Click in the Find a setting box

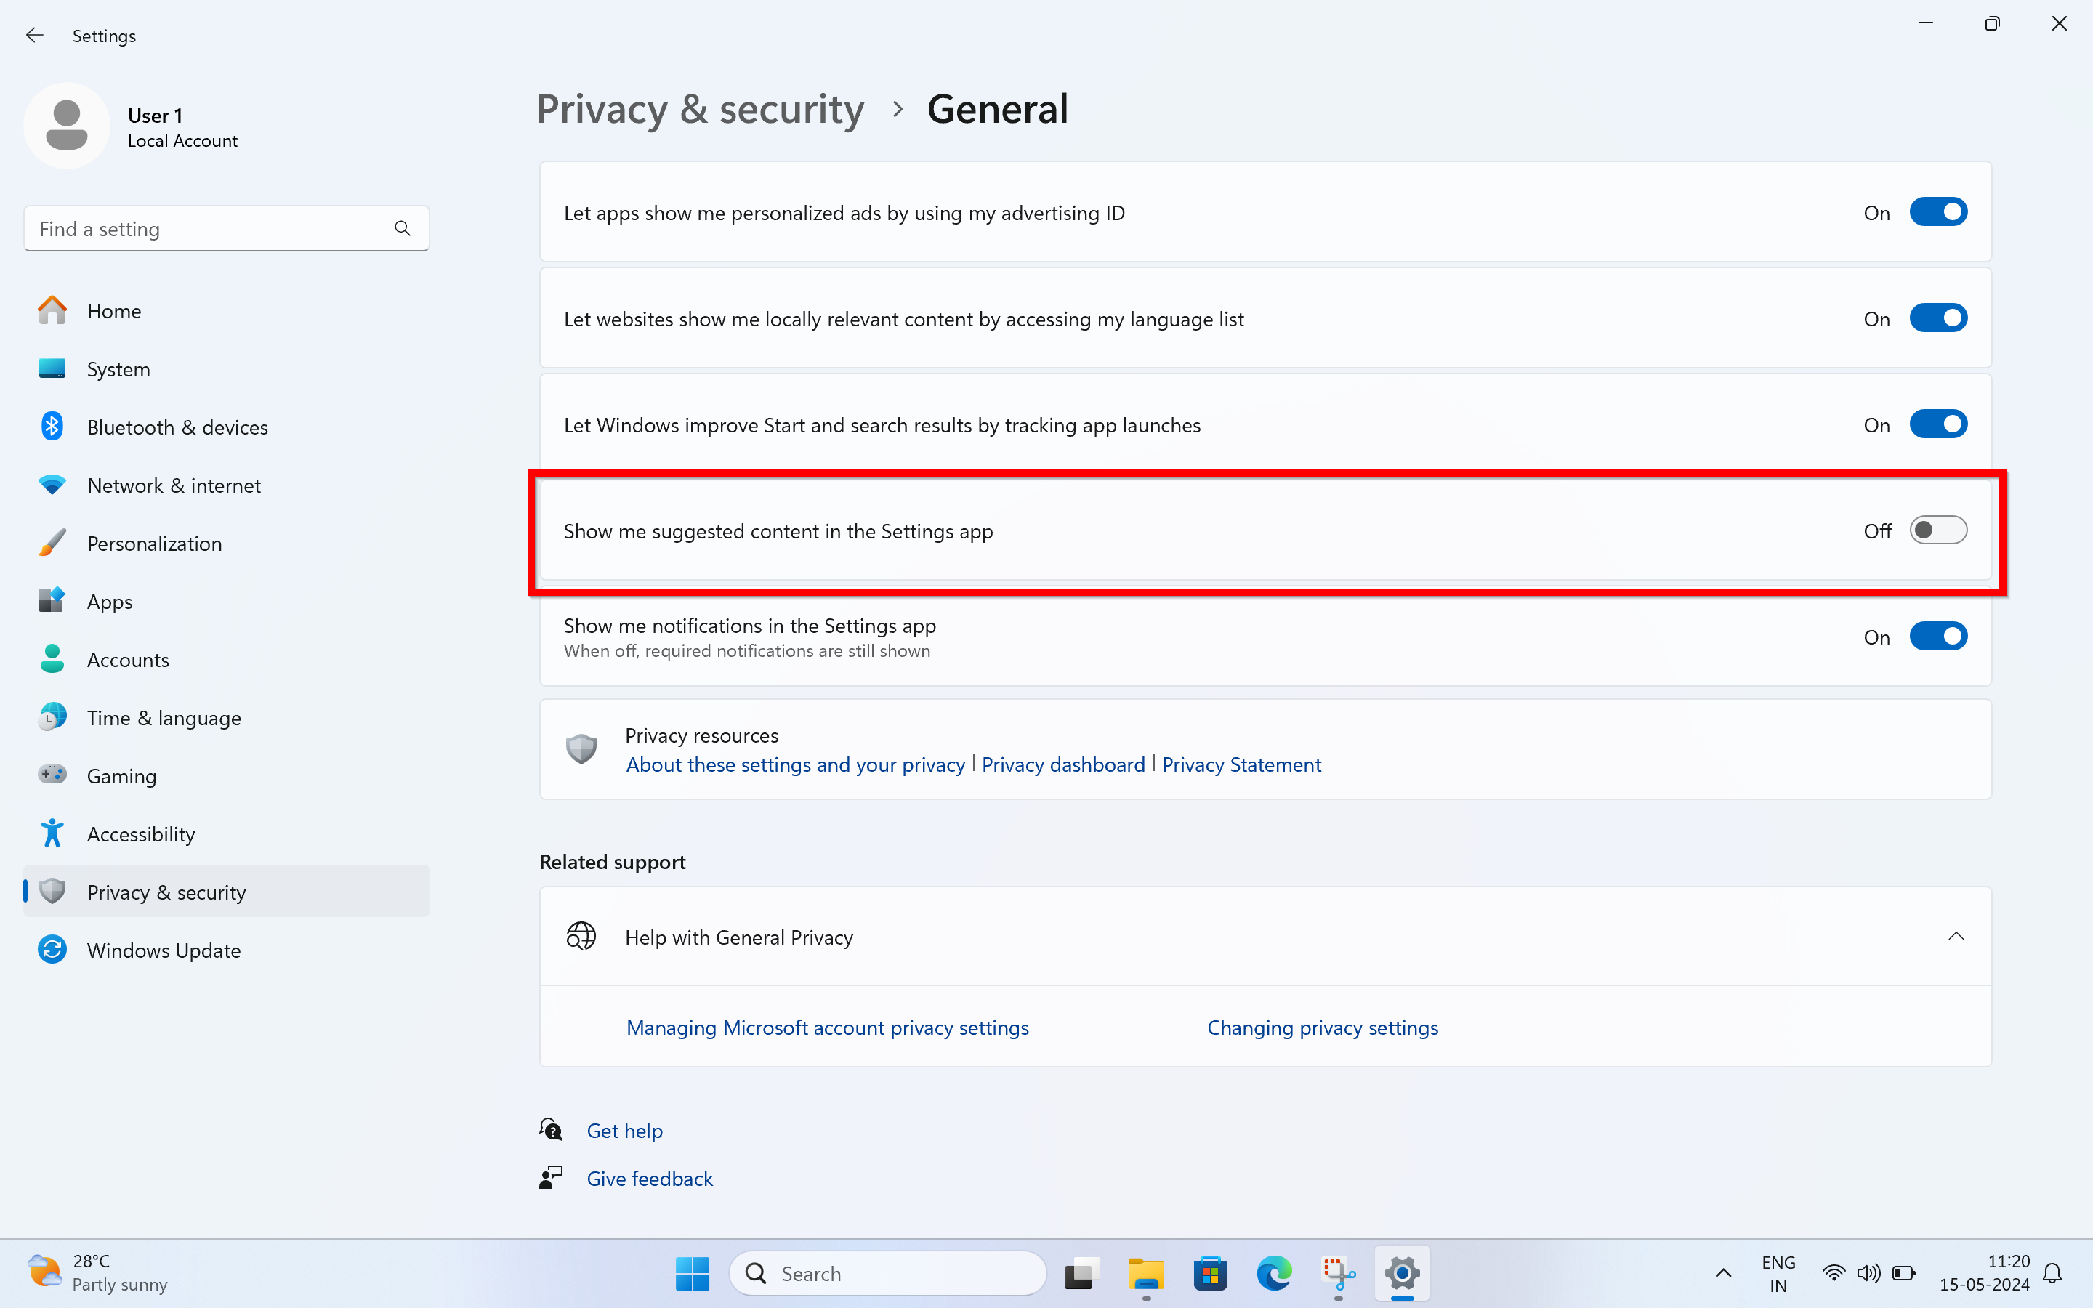pos(227,228)
